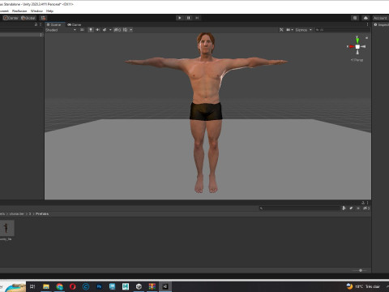Open Task View on the Windows taskbar
This screenshot has width=389, height=292.
pos(32,286)
